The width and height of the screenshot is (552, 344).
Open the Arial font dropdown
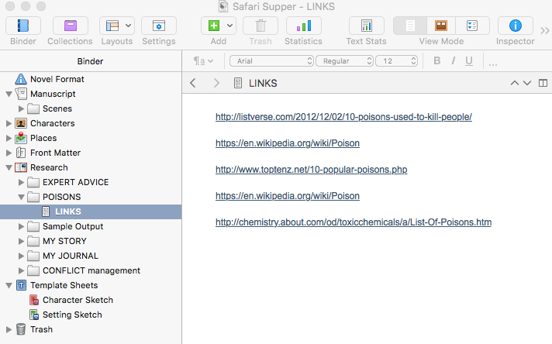point(271,60)
